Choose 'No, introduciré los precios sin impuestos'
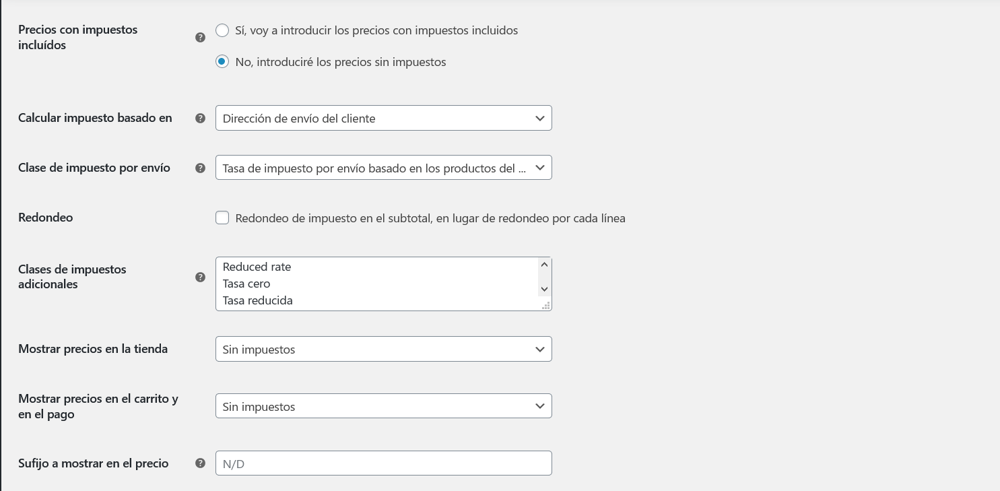This screenshot has width=1000, height=491. click(222, 62)
